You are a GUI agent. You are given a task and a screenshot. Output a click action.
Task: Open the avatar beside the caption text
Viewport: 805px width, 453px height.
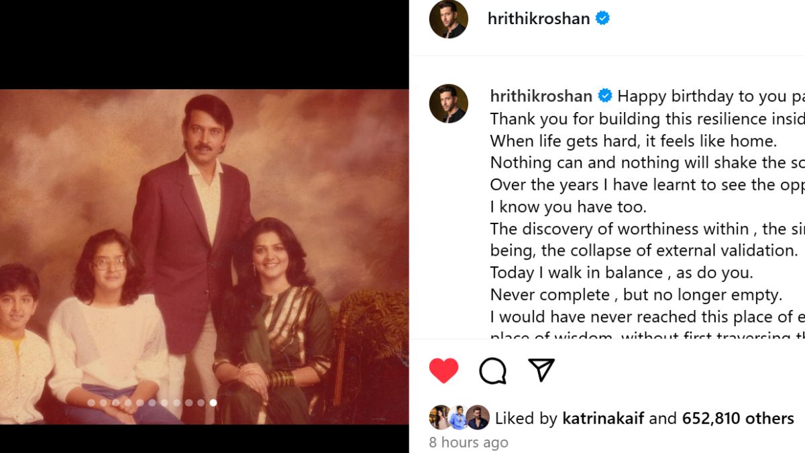[x=448, y=103]
